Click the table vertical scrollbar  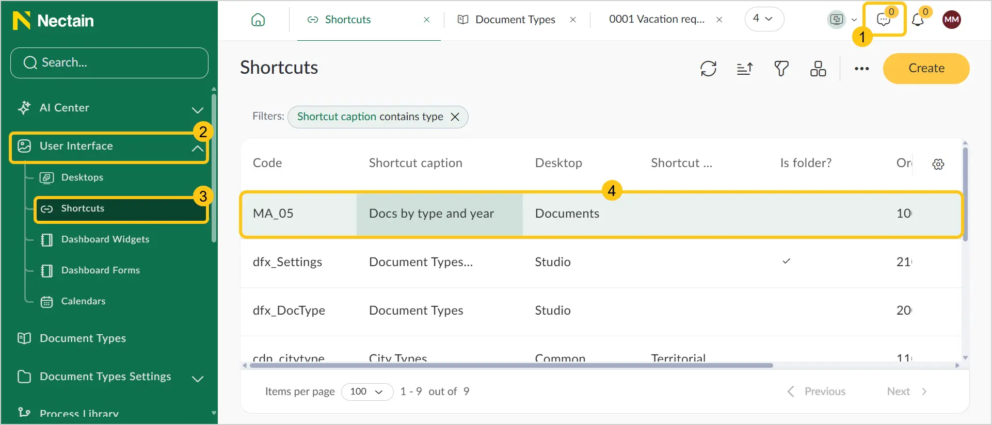pos(965,194)
